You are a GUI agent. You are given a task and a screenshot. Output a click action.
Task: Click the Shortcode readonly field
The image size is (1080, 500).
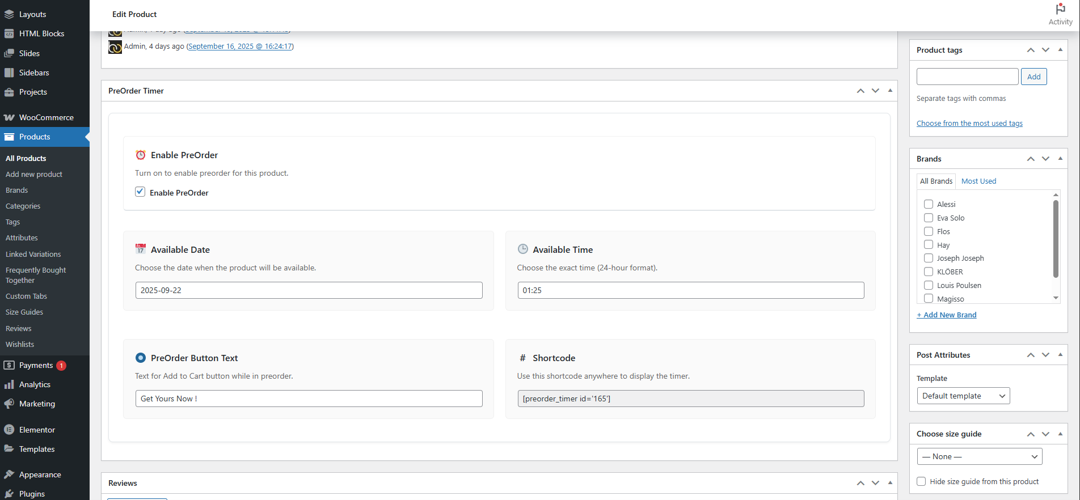690,399
